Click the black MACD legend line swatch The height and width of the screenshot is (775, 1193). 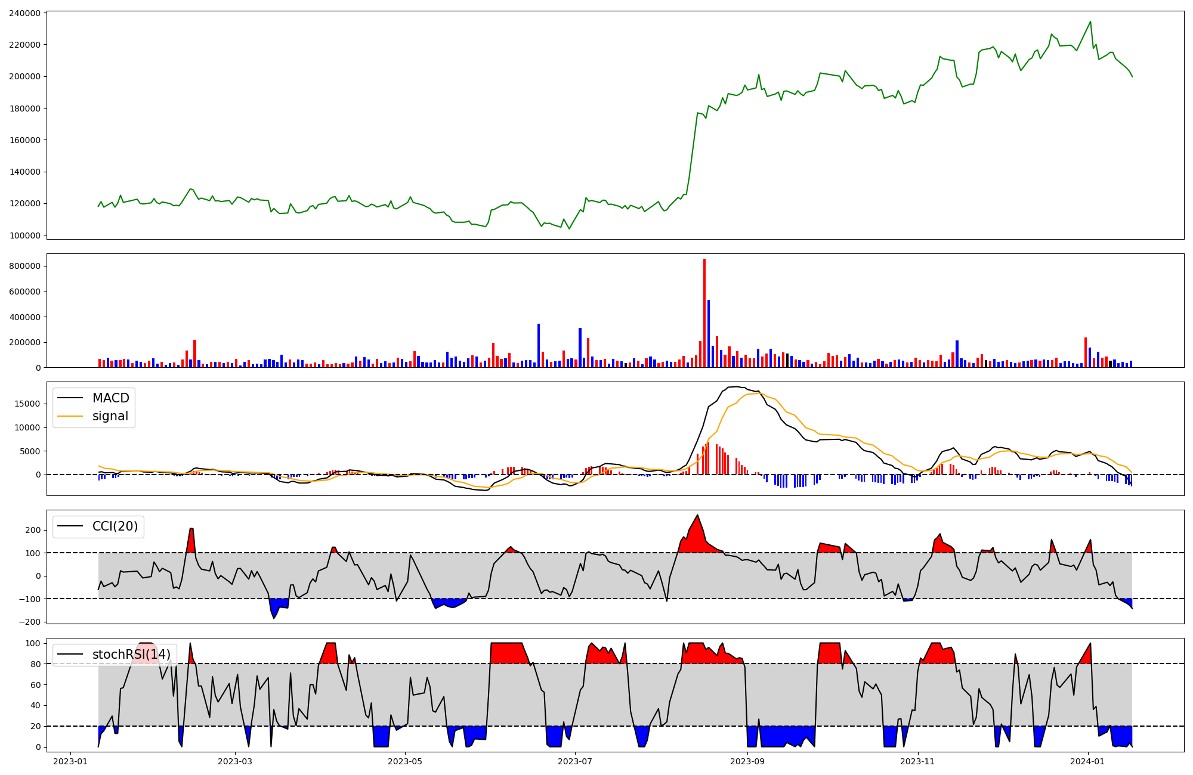[x=70, y=398]
